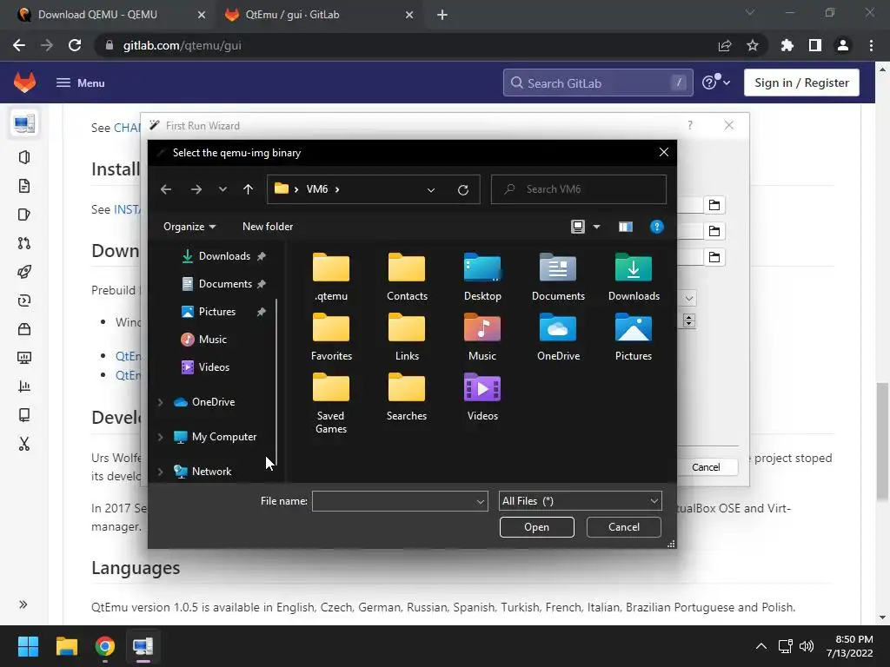890x667 pixels.
Task: Click the Open button
Action: [536, 527]
